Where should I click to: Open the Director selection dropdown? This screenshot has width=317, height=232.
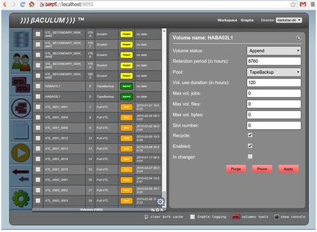[x=289, y=20]
